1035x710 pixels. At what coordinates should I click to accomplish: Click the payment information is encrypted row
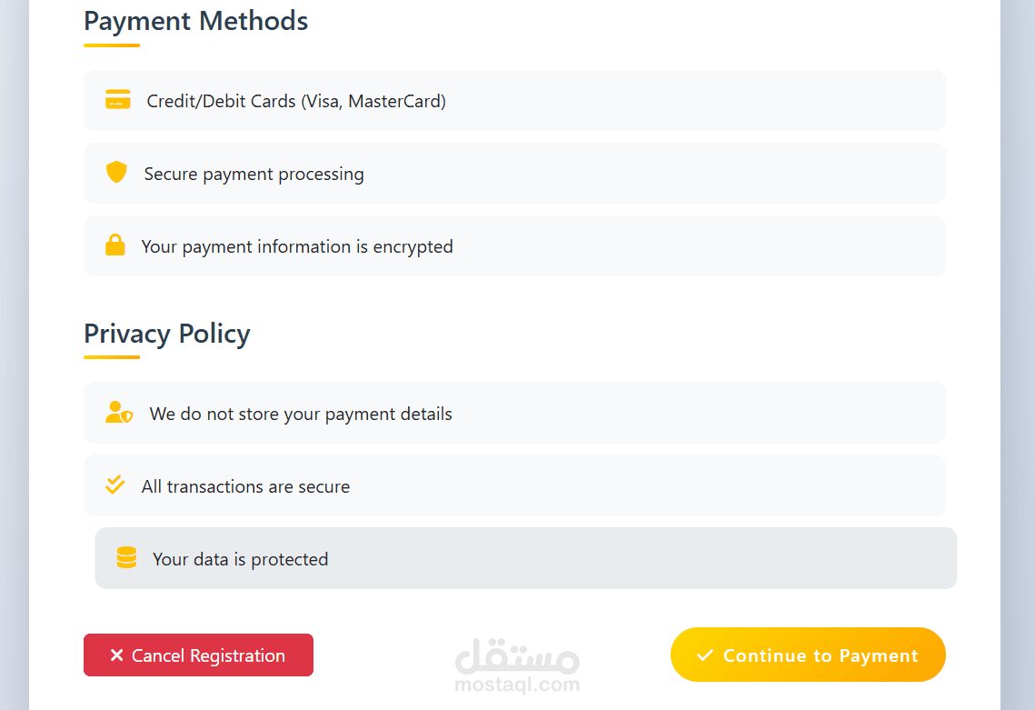click(x=515, y=245)
